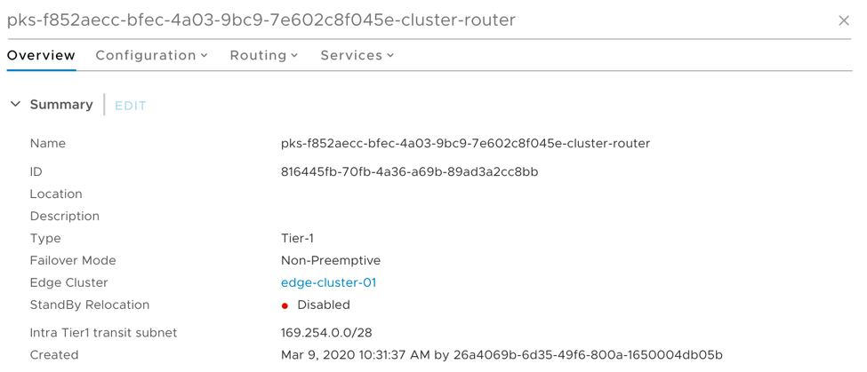Click the red StandBy Relocation status dot
Image resolution: width=867 pixels, height=372 pixels.
285,305
